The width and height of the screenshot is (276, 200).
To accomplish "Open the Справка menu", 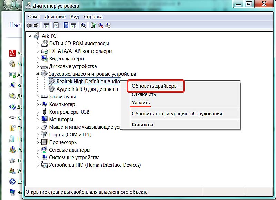I will click(93, 16).
